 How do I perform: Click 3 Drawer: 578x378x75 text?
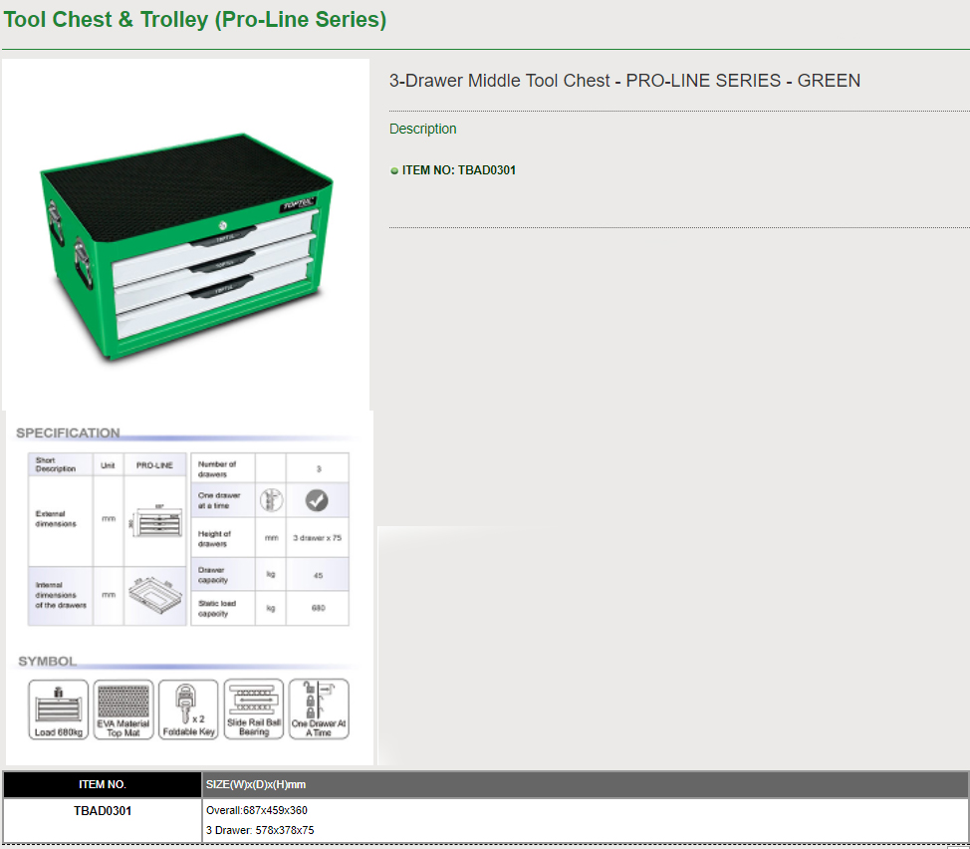coord(260,830)
